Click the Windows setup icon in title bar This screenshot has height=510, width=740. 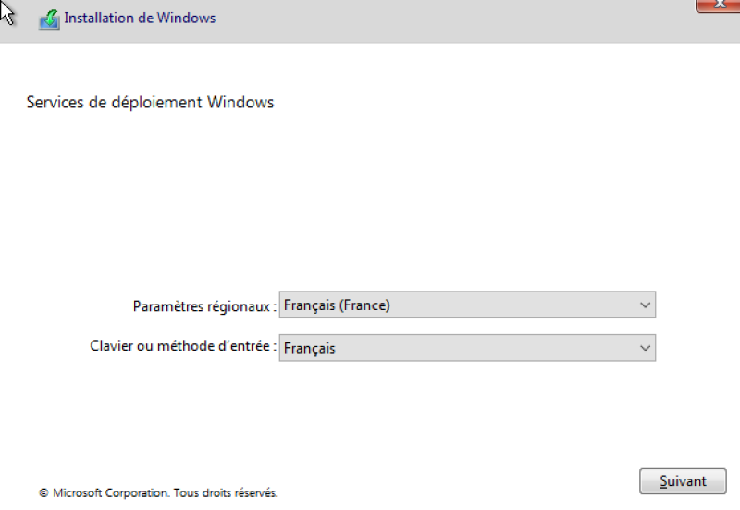50,19
